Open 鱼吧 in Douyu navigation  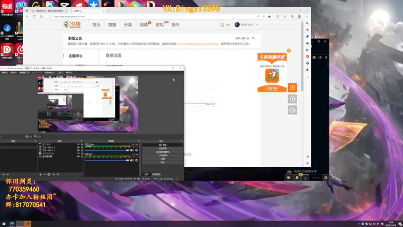coord(175,25)
